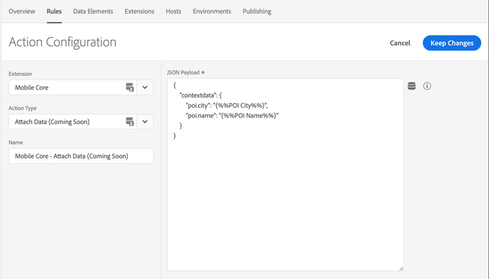Click the Keep Changes button
The height and width of the screenshot is (279, 489).
tap(452, 43)
